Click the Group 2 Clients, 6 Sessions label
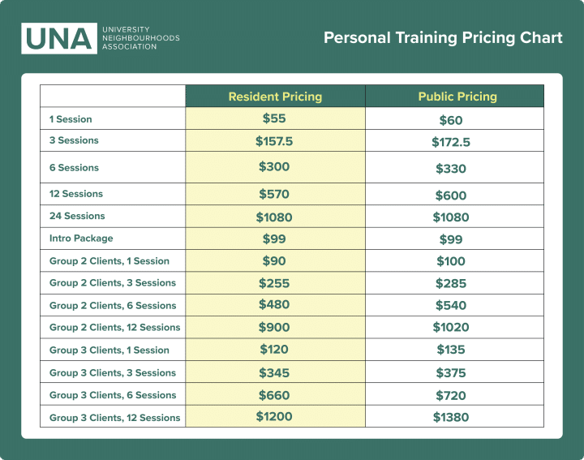Screen dimensions: 584x460 113,306
